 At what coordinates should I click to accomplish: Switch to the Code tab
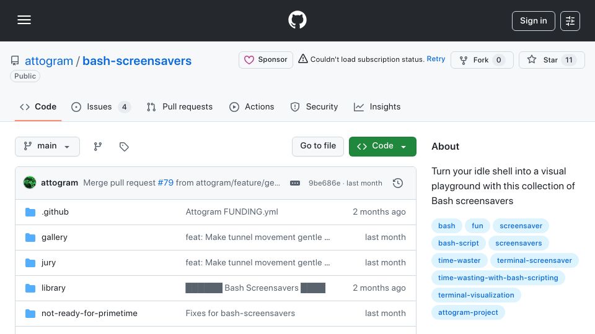38,107
